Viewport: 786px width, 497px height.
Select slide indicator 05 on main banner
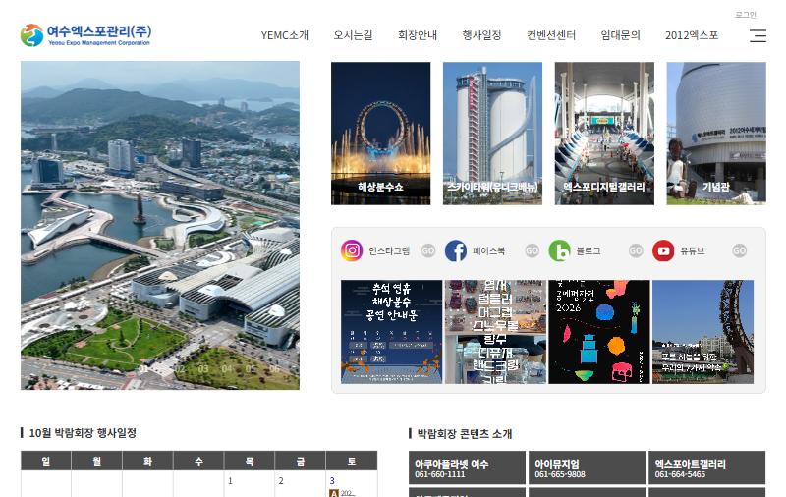(x=251, y=368)
